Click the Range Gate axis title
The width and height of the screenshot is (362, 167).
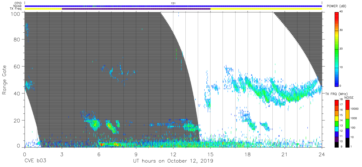click(4, 80)
